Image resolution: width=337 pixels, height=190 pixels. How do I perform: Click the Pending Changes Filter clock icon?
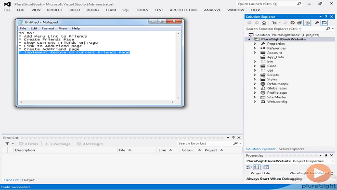tap(274, 23)
